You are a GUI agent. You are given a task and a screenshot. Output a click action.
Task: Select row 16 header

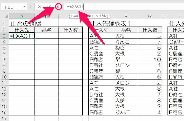tap(4, 112)
